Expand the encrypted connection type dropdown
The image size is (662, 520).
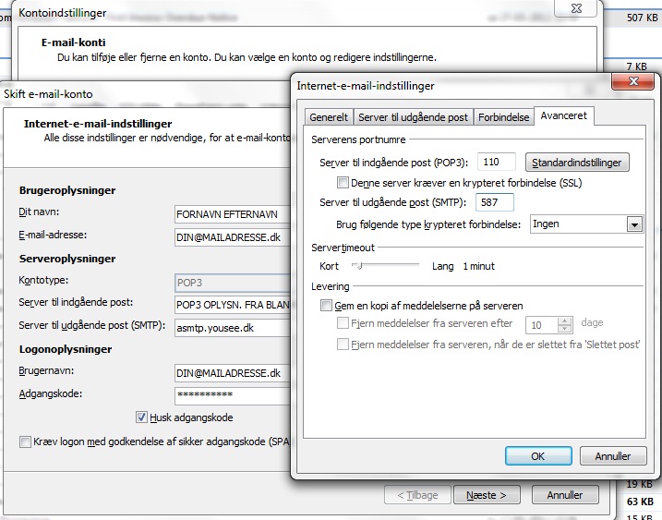(633, 224)
